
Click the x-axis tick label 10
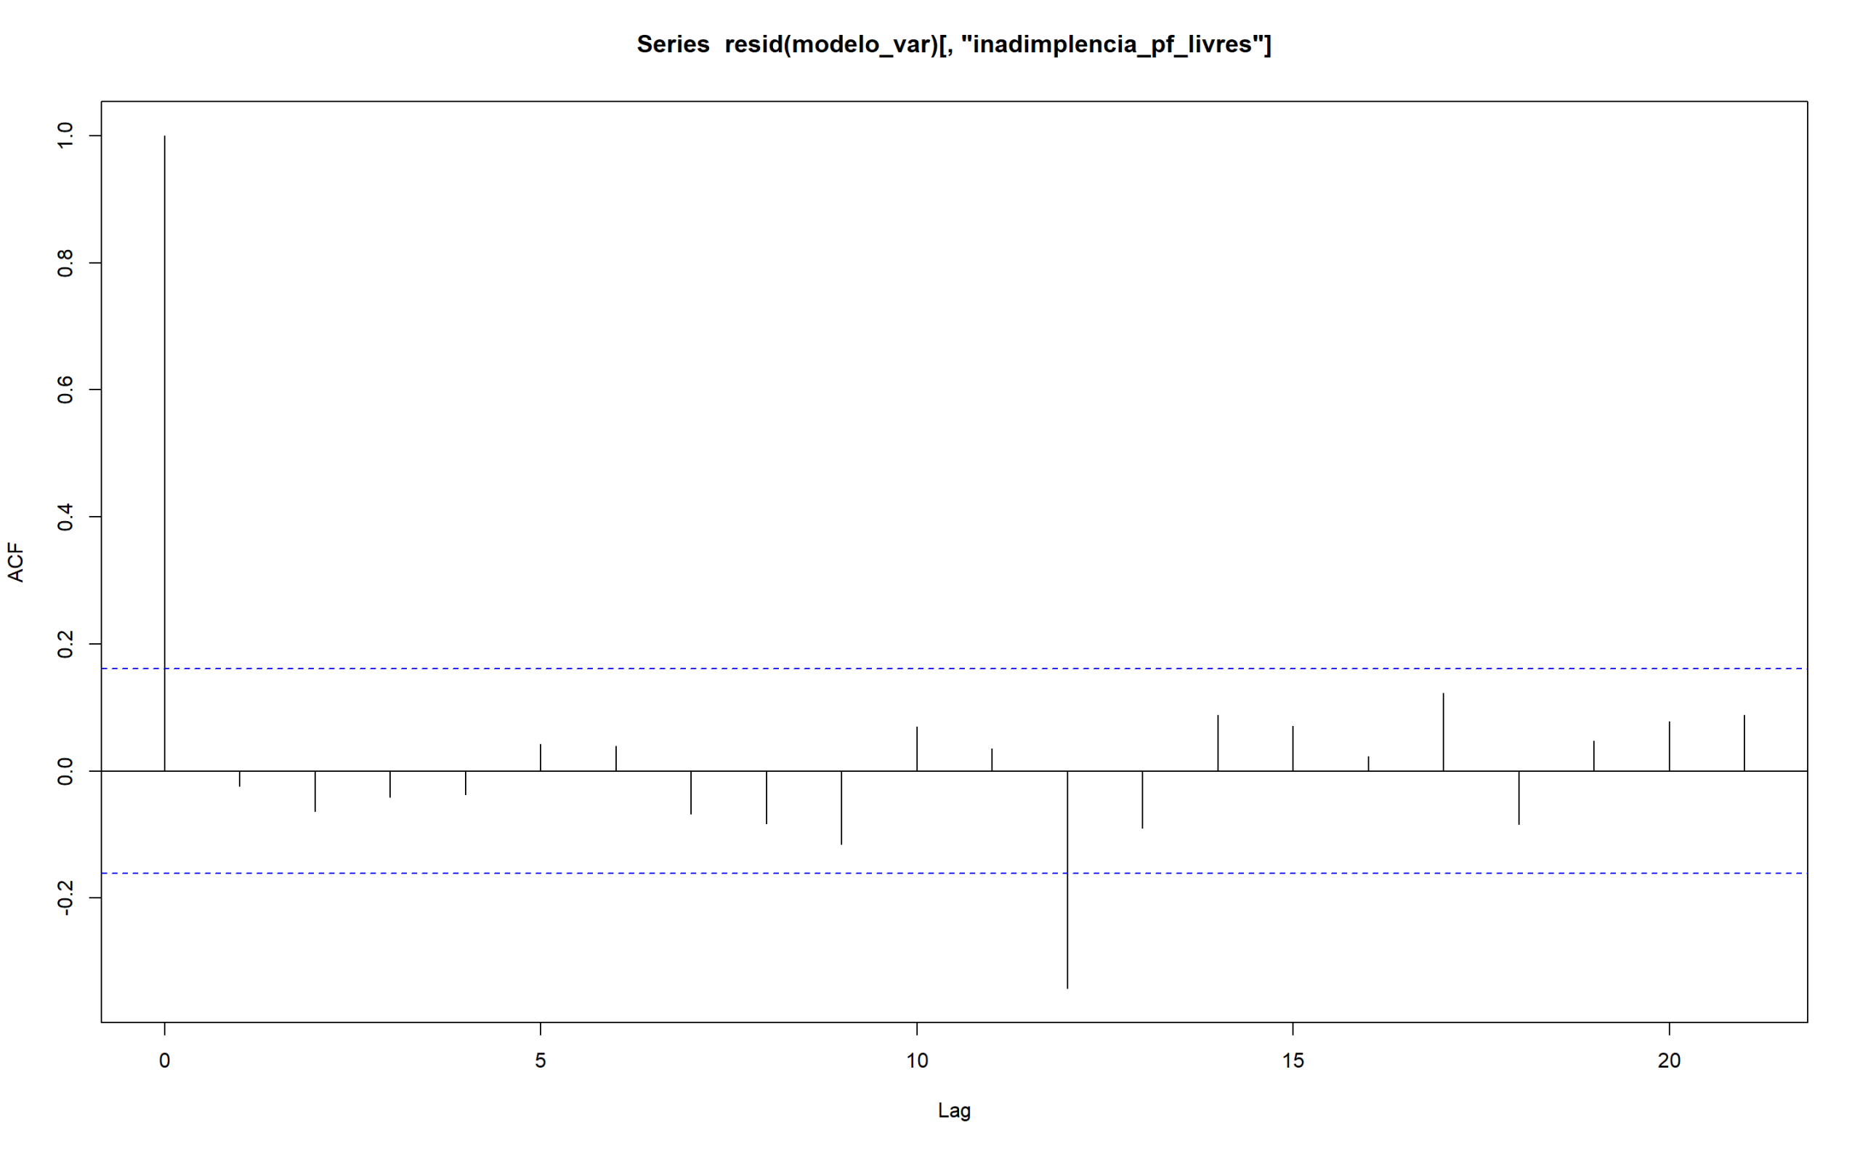click(917, 1061)
